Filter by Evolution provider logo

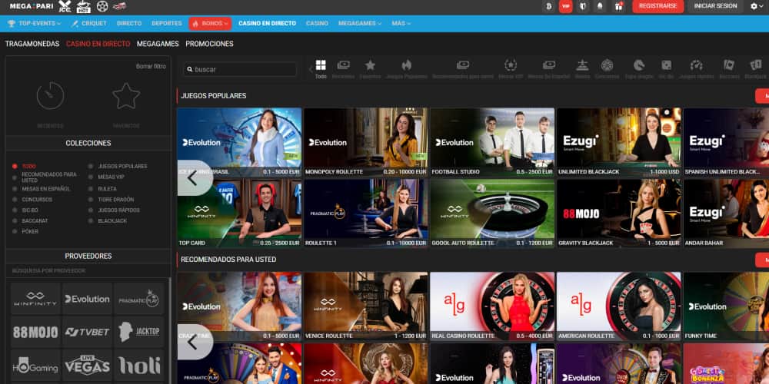pos(88,299)
